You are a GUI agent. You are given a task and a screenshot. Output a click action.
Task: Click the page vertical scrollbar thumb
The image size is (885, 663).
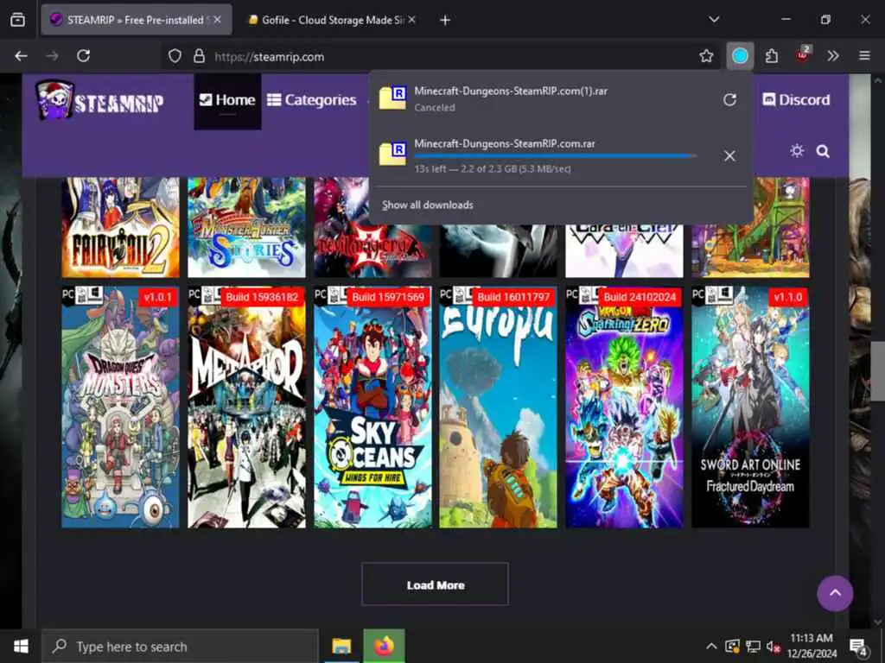878,372
